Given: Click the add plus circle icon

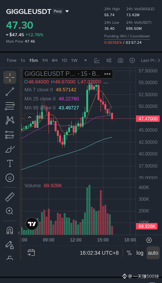Looking at the screenshot, I should tap(132, 60).
